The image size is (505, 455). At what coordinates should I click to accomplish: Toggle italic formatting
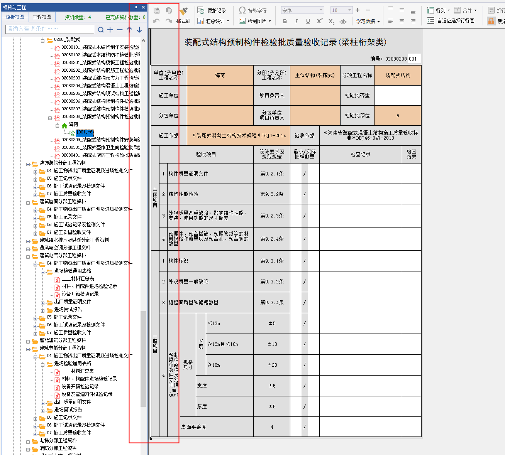[x=296, y=21]
